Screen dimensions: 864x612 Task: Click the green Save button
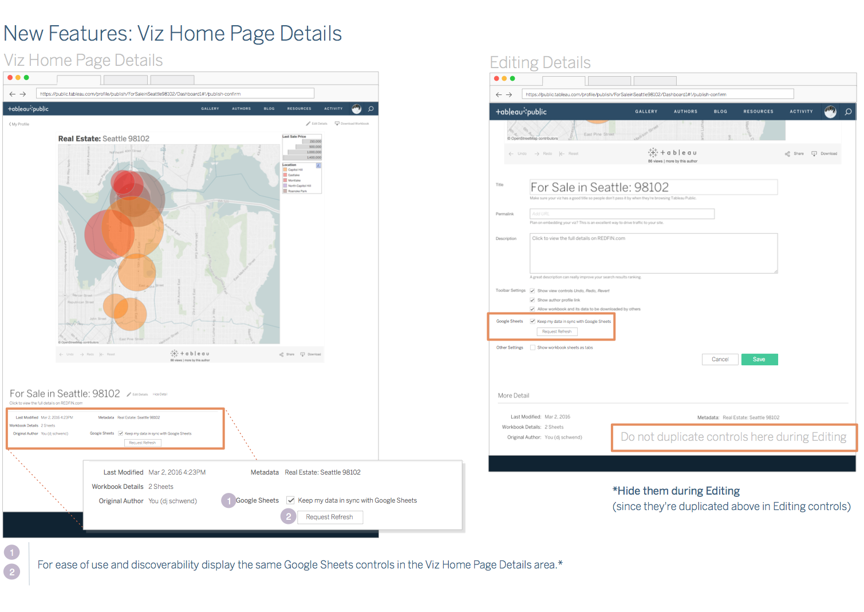759,360
